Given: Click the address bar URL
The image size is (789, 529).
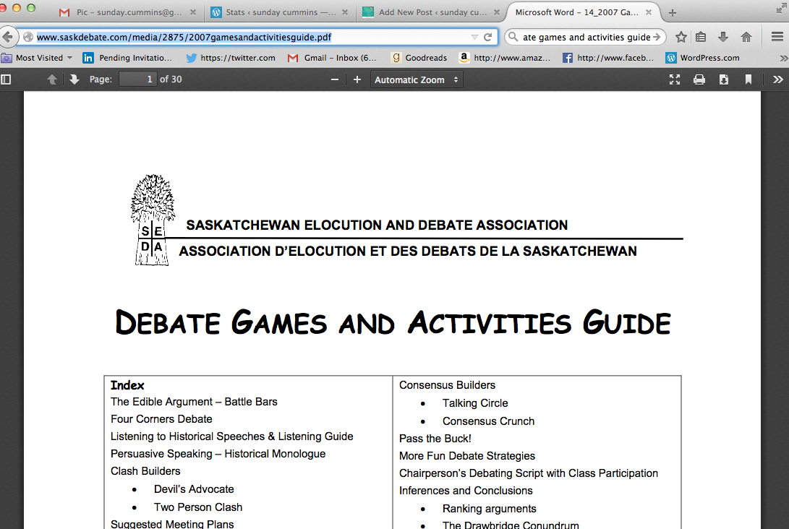Looking at the screenshot, I should click(184, 37).
